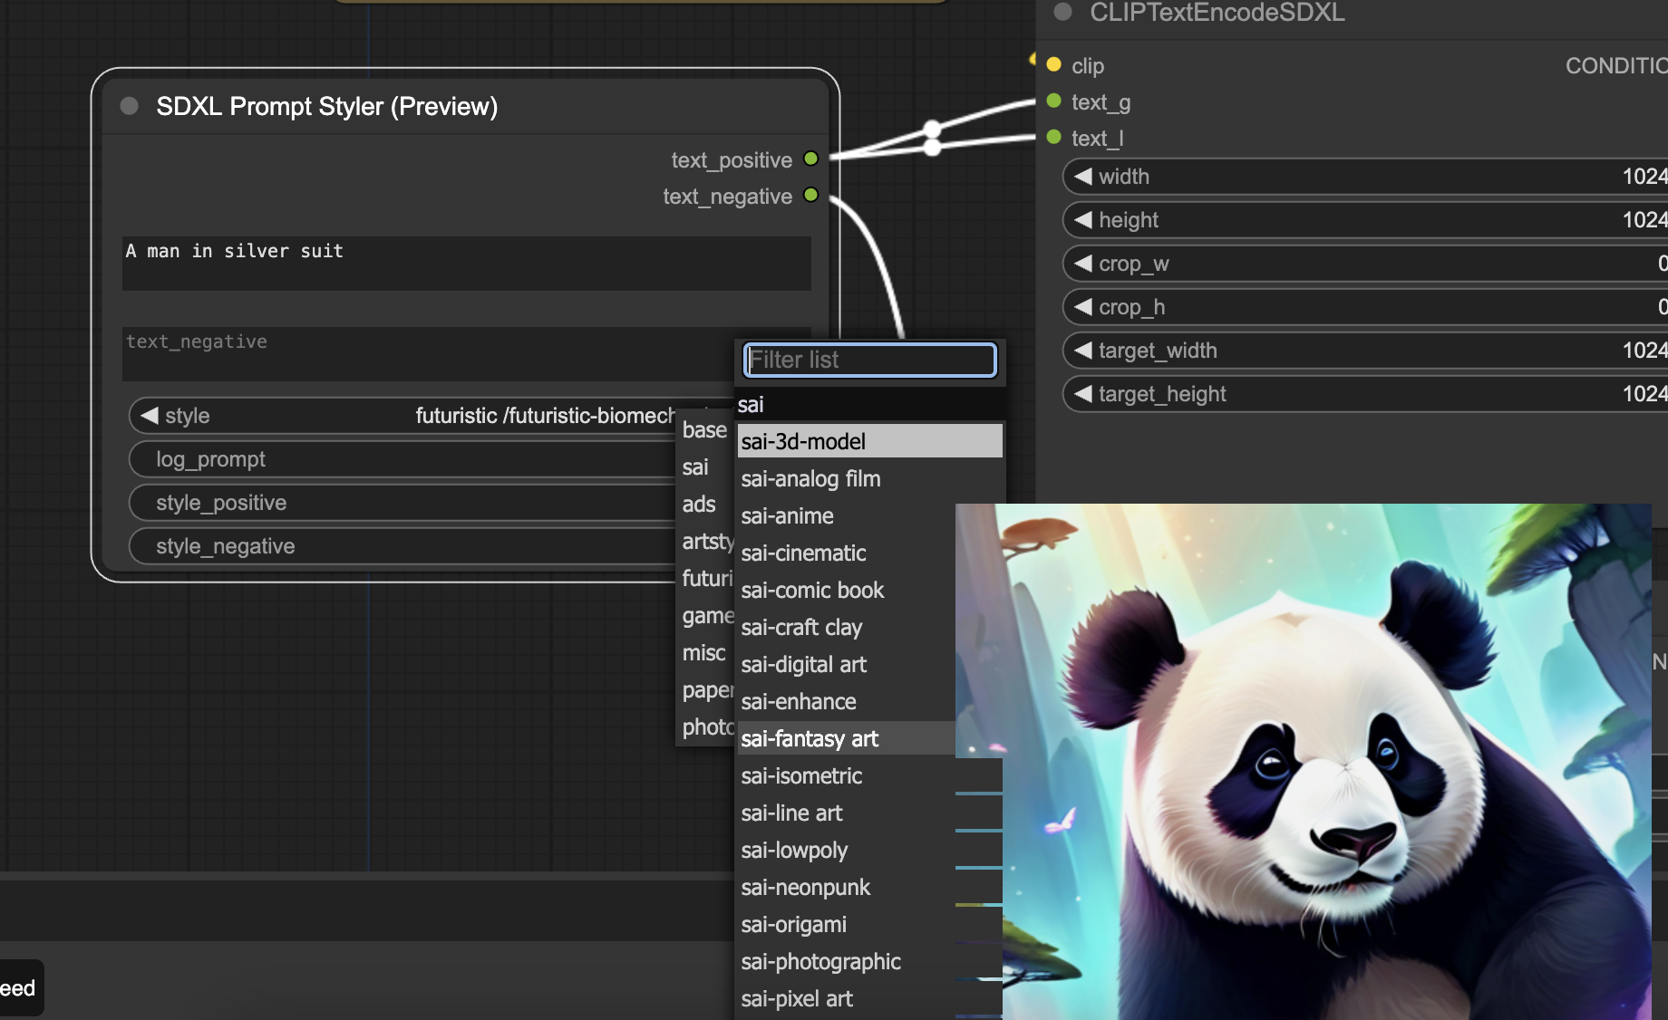Click the clip input dot on CLIPTextEncodeSDXL

coord(1052,65)
